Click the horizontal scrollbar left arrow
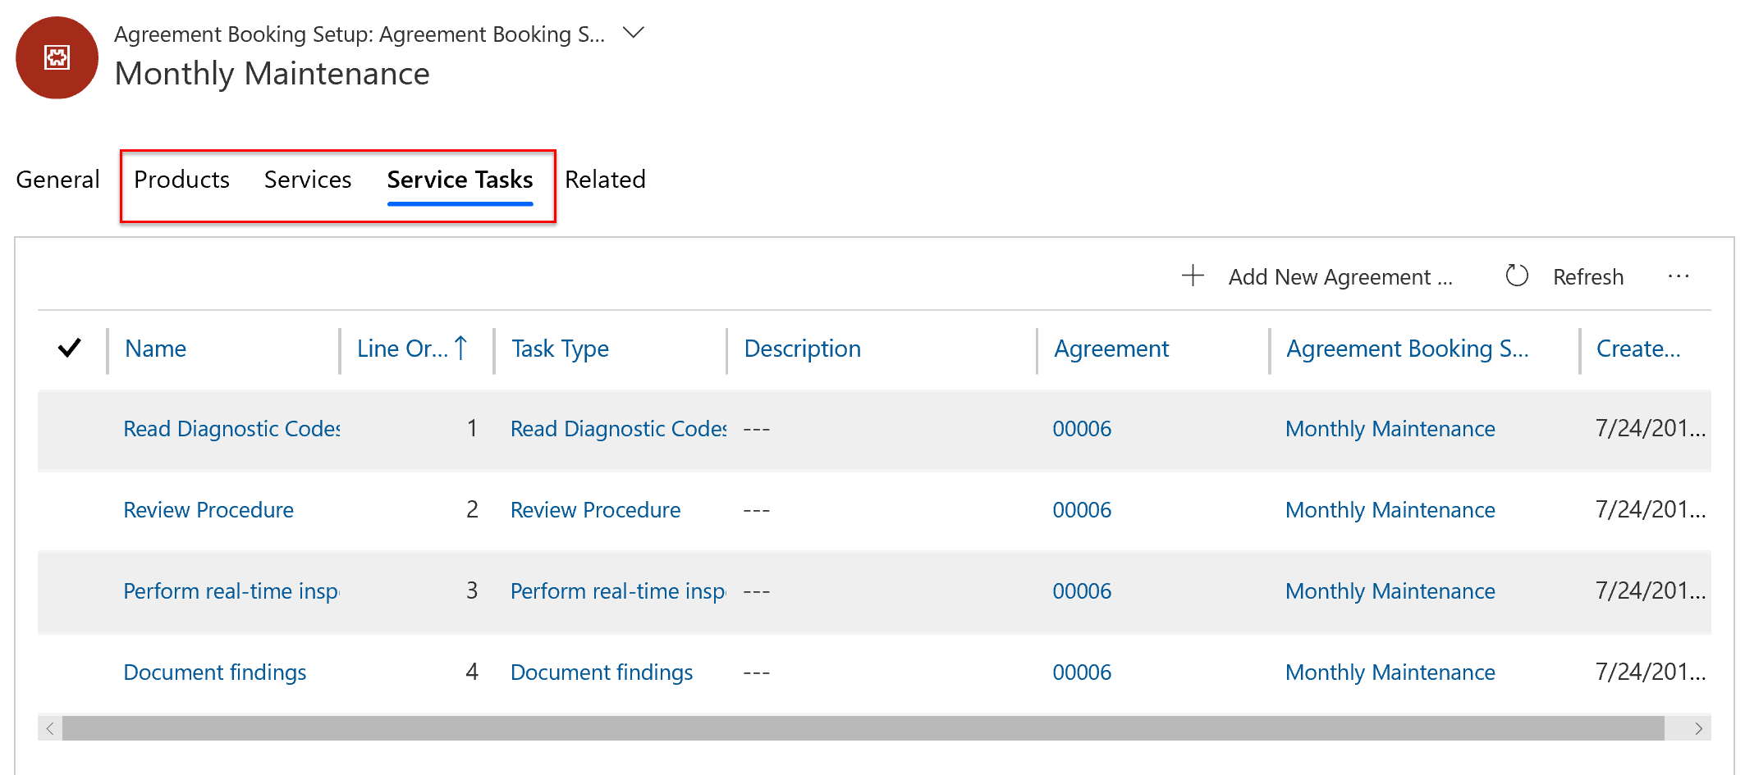The width and height of the screenshot is (1745, 775). coord(50,728)
